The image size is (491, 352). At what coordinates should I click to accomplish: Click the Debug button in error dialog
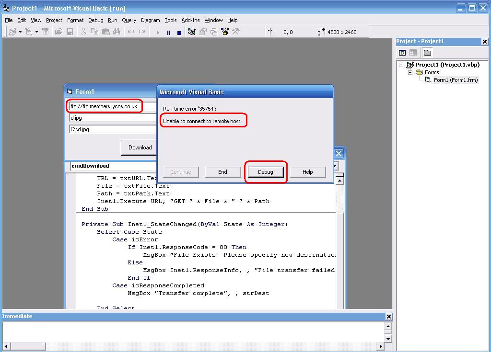[x=266, y=172]
